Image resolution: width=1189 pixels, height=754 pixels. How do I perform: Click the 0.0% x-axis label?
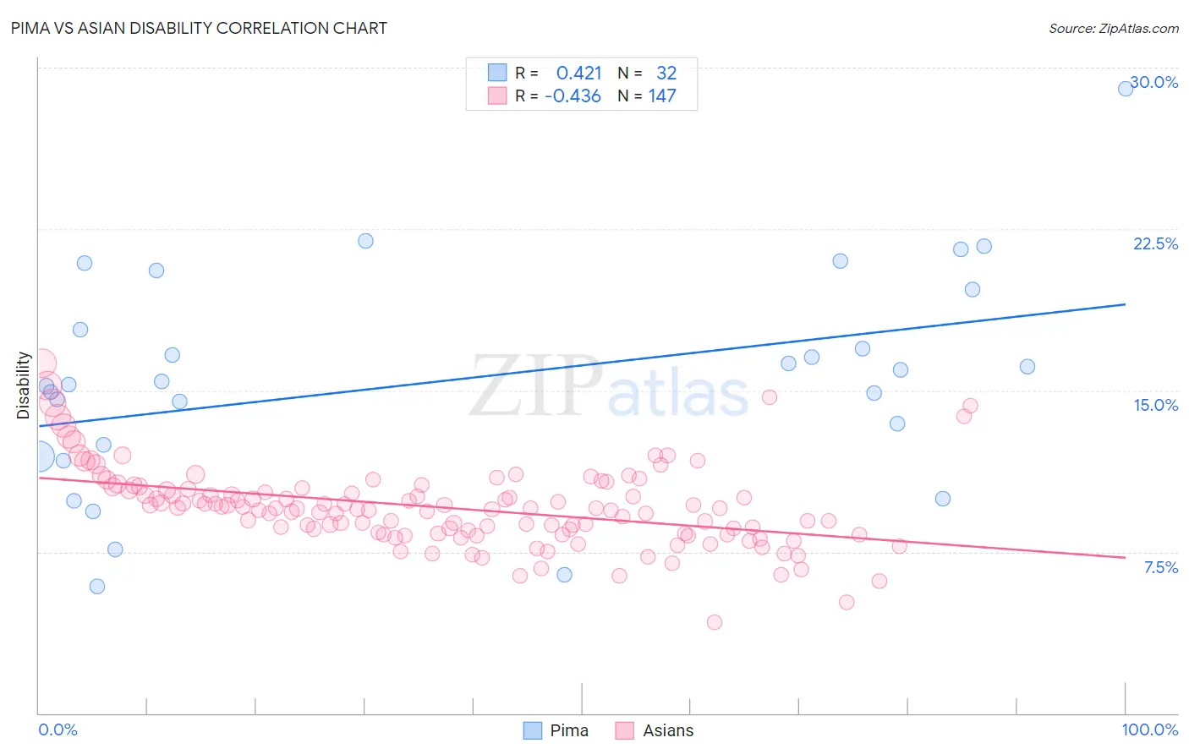click(58, 729)
